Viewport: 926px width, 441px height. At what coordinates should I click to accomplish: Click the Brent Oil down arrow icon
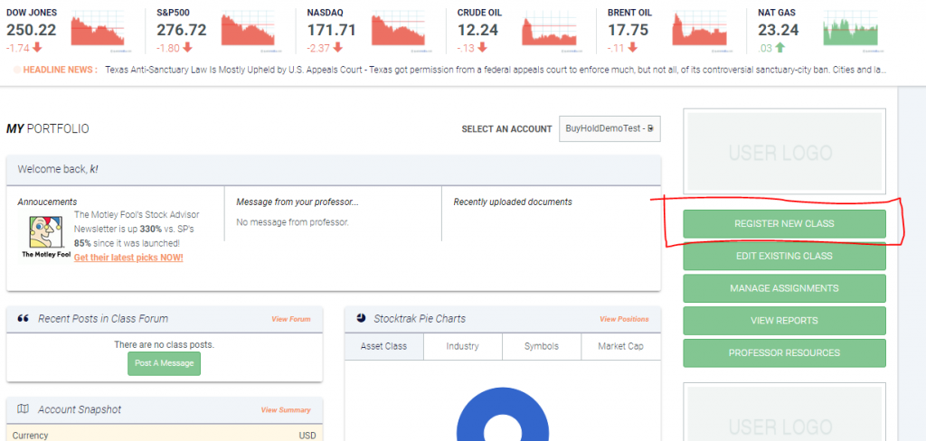(x=632, y=47)
